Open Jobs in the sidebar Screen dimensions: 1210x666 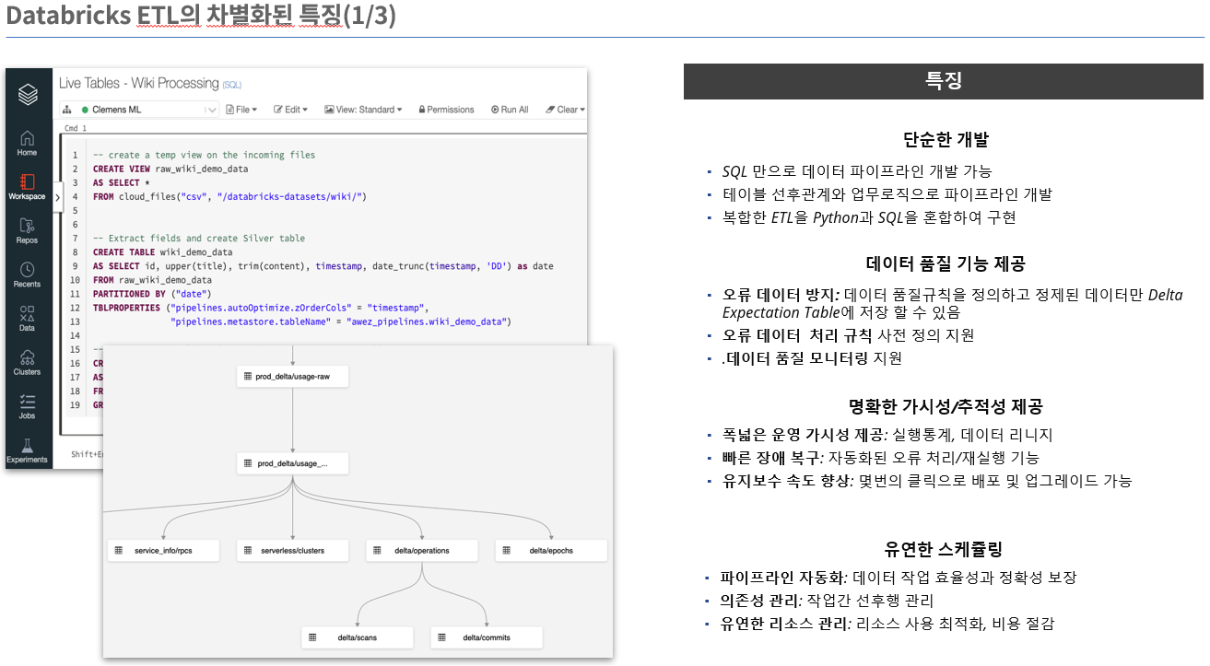[28, 406]
